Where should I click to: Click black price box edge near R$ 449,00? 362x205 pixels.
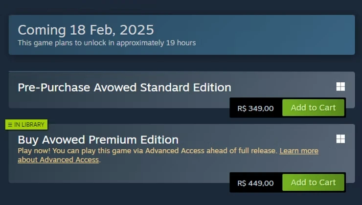click(232, 182)
